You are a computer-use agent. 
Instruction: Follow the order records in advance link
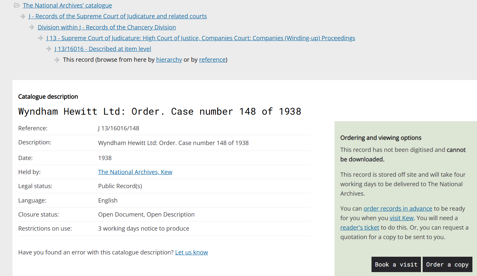[398, 209]
